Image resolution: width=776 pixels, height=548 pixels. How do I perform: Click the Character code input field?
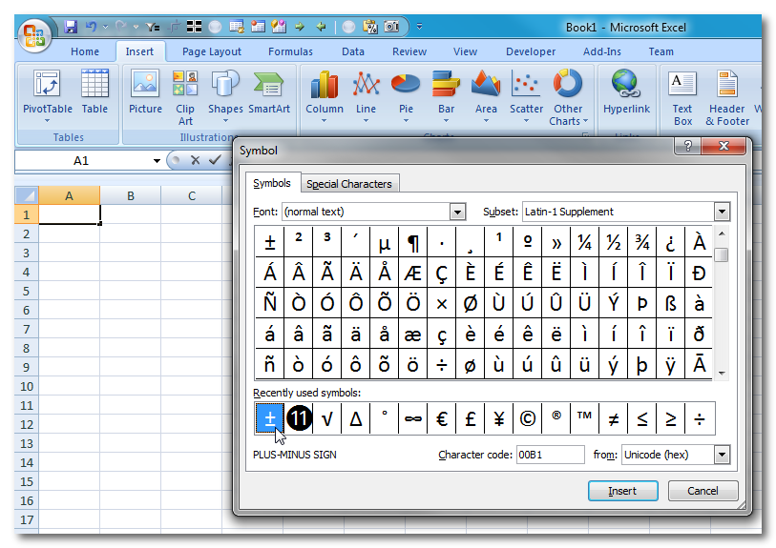(x=550, y=456)
